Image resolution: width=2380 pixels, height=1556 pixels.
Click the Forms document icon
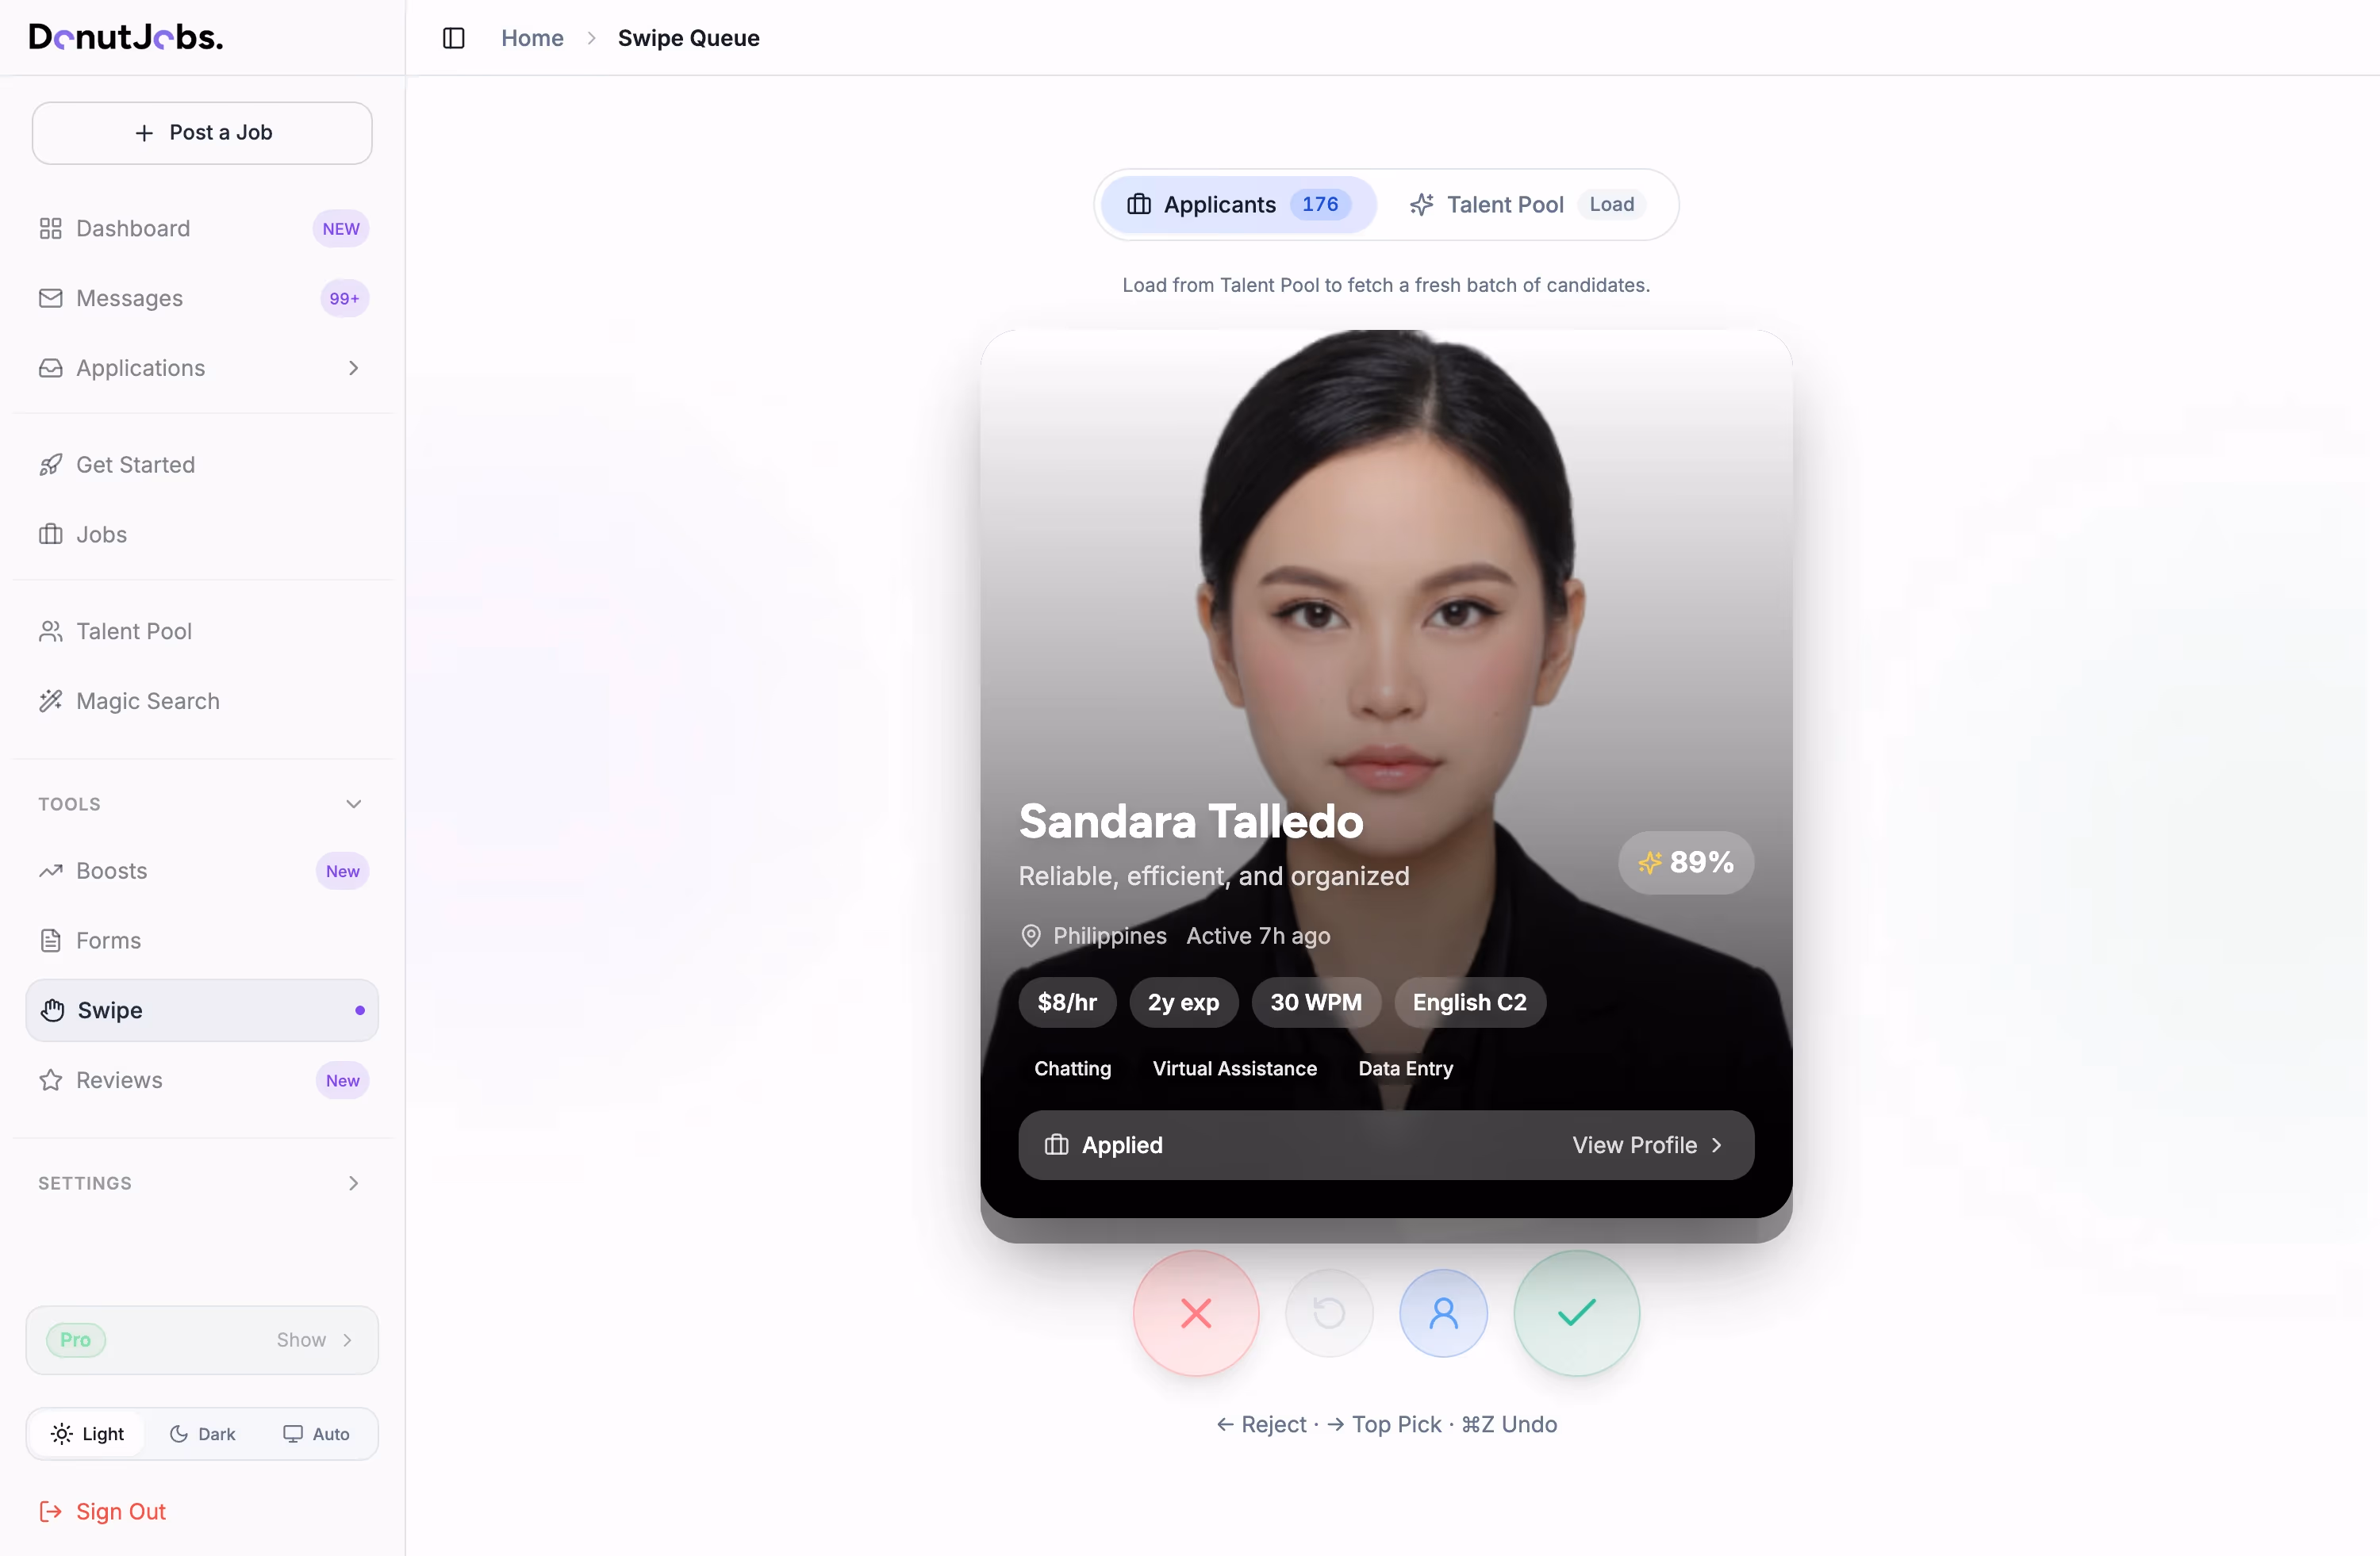(x=51, y=941)
